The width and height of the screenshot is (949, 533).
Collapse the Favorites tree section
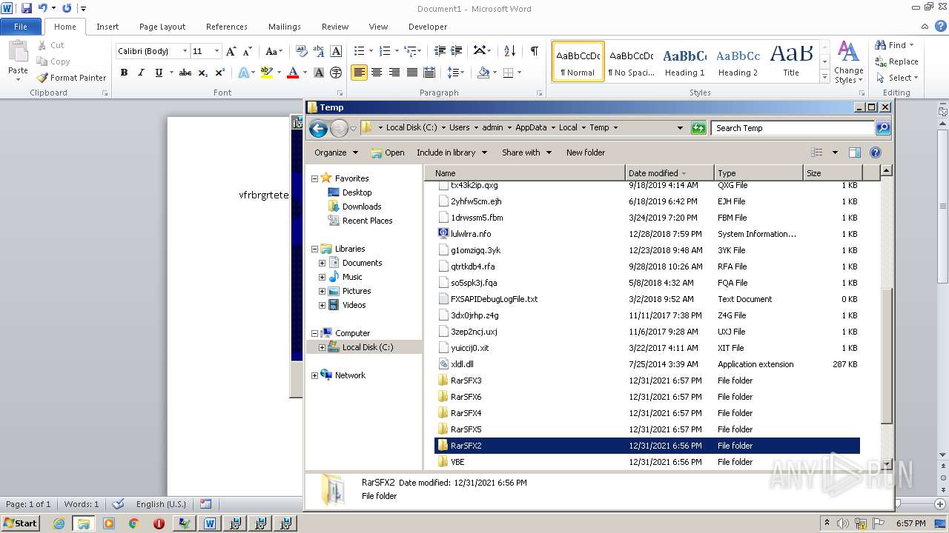point(314,178)
